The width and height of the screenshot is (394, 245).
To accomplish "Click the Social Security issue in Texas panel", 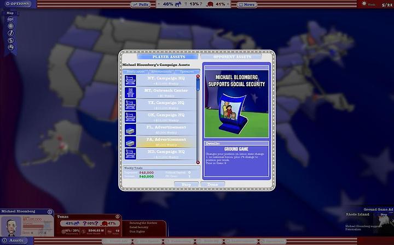I will point(139,227).
